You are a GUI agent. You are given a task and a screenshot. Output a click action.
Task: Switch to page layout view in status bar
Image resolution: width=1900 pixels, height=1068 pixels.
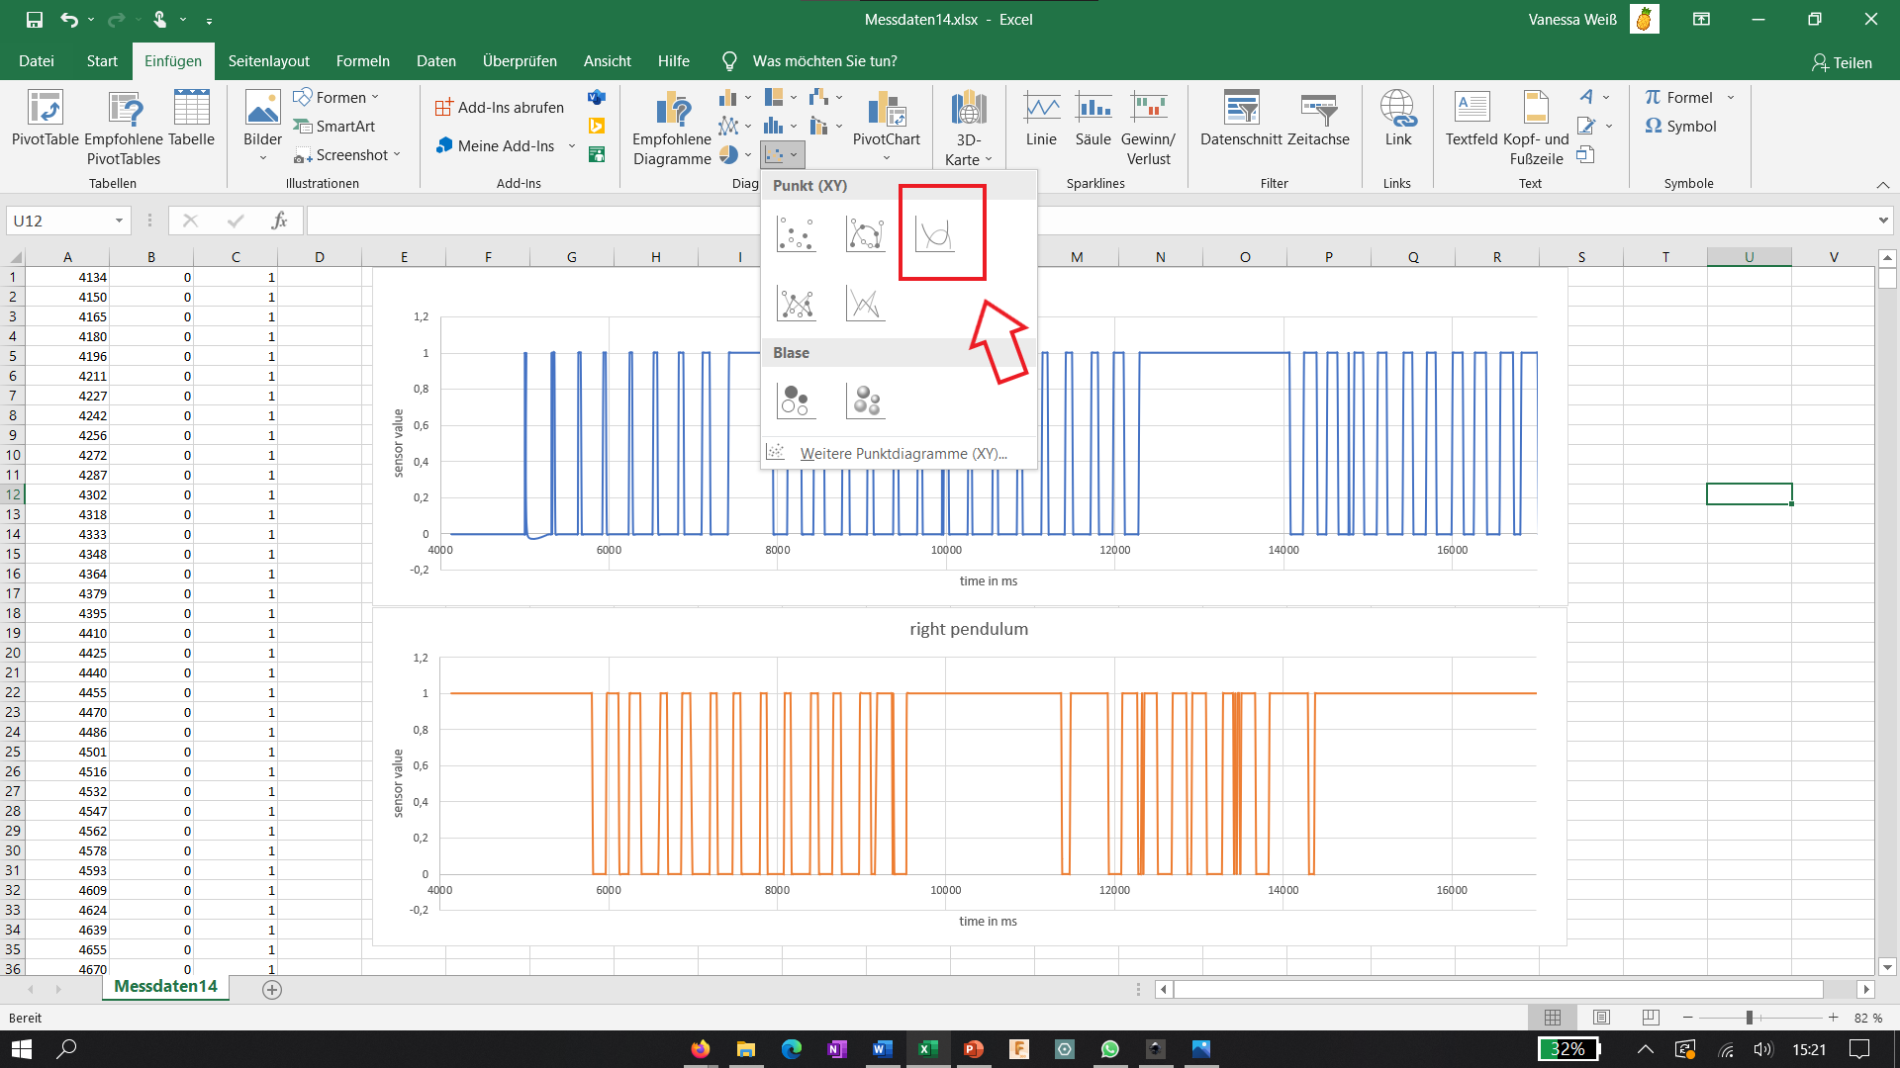(1601, 1018)
